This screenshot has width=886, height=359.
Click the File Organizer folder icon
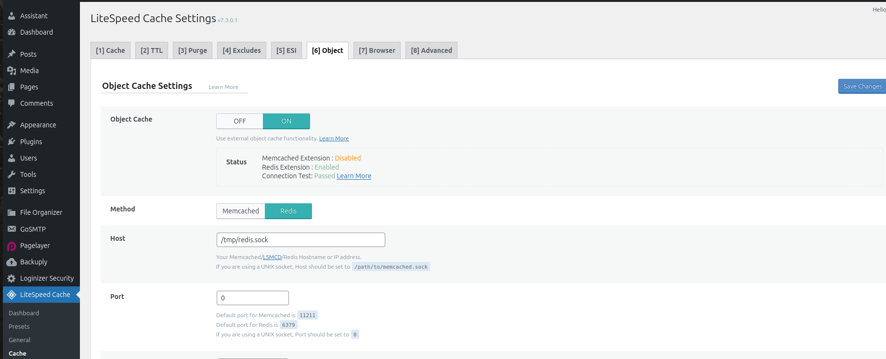[x=12, y=212]
